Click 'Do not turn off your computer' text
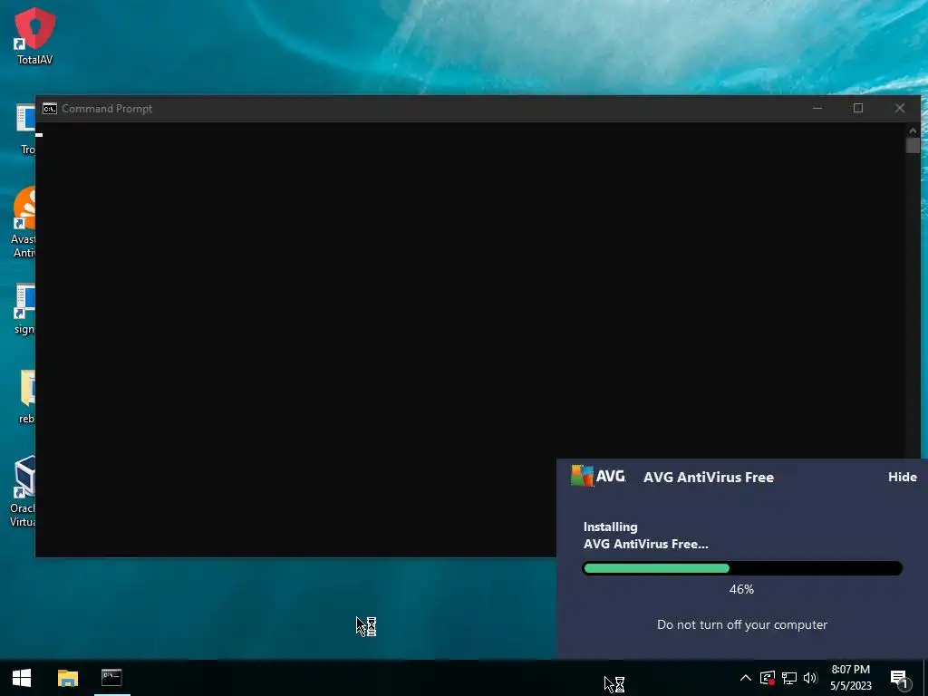This screenshot has height=696, width=928. (742, 625)
